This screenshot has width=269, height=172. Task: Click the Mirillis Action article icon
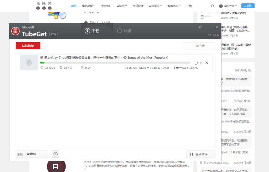click(x=56, y=166)
